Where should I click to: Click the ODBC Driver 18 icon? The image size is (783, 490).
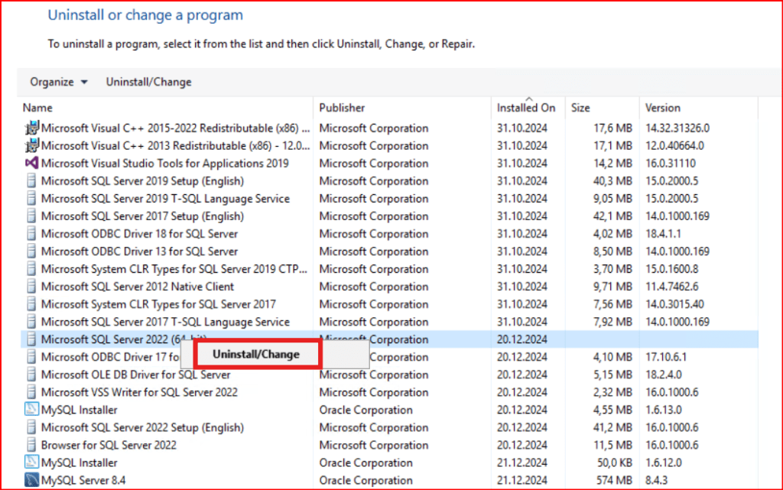(31, 234)
